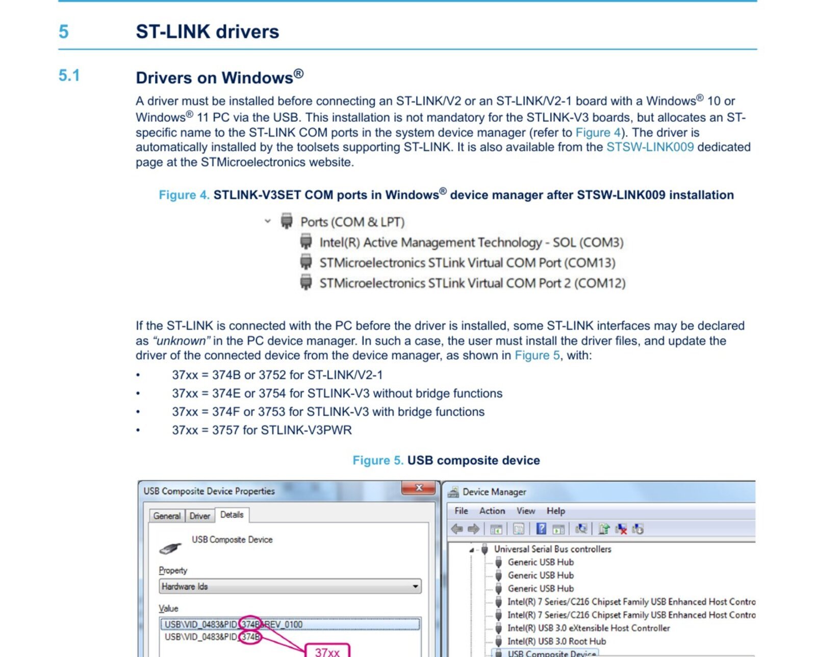
Task: Follow the Figure 5 link in the paragraph
Action: tap(537, 355)
